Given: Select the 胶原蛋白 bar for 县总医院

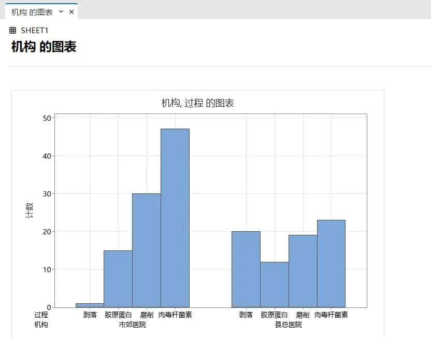Looking at the screenshot, I should coord(275,285).
